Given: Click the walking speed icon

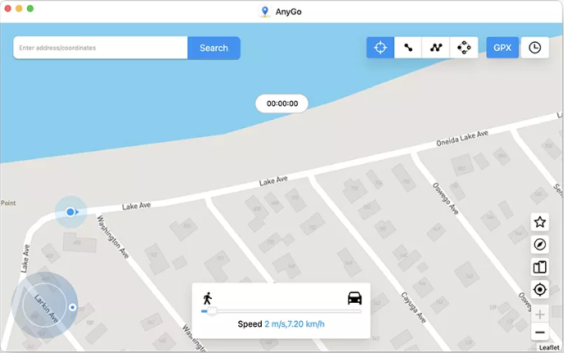Looking at the screenshot, I should pyautogui.click(x=207, y=298).
